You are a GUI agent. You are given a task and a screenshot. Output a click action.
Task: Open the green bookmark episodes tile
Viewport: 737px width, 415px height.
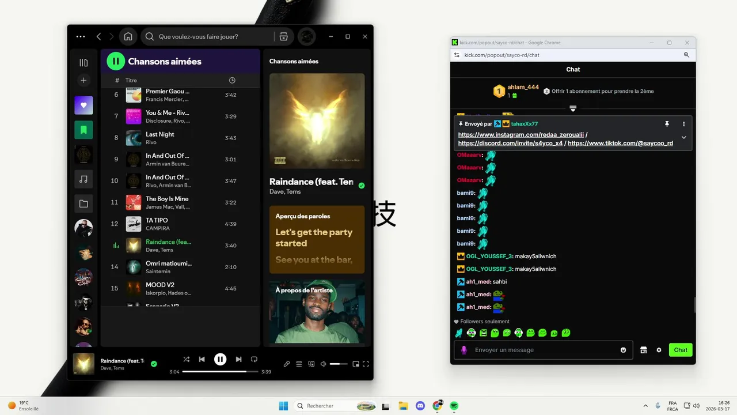point(83,130)
